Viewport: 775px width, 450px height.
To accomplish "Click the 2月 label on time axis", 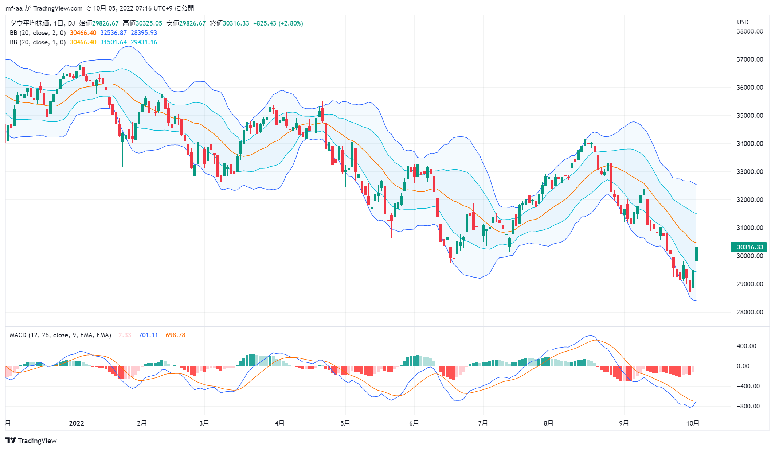I will (142, 423).
